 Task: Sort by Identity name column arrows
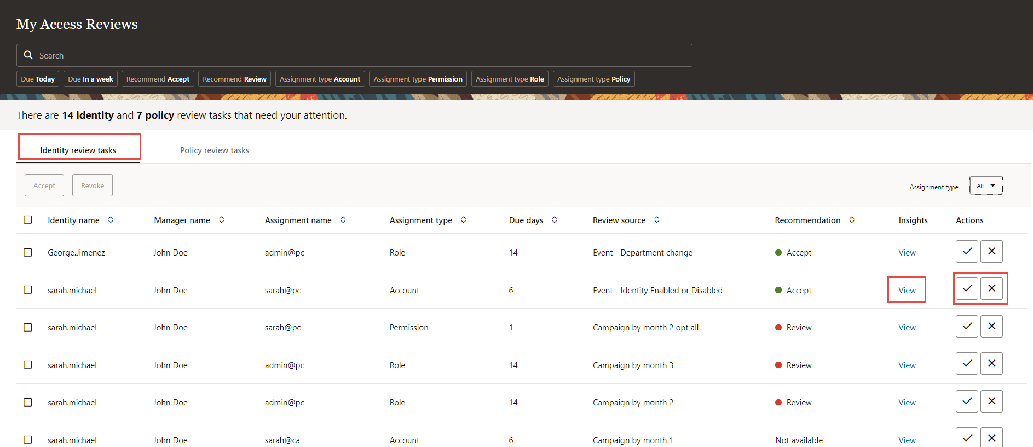pos(111,219)
